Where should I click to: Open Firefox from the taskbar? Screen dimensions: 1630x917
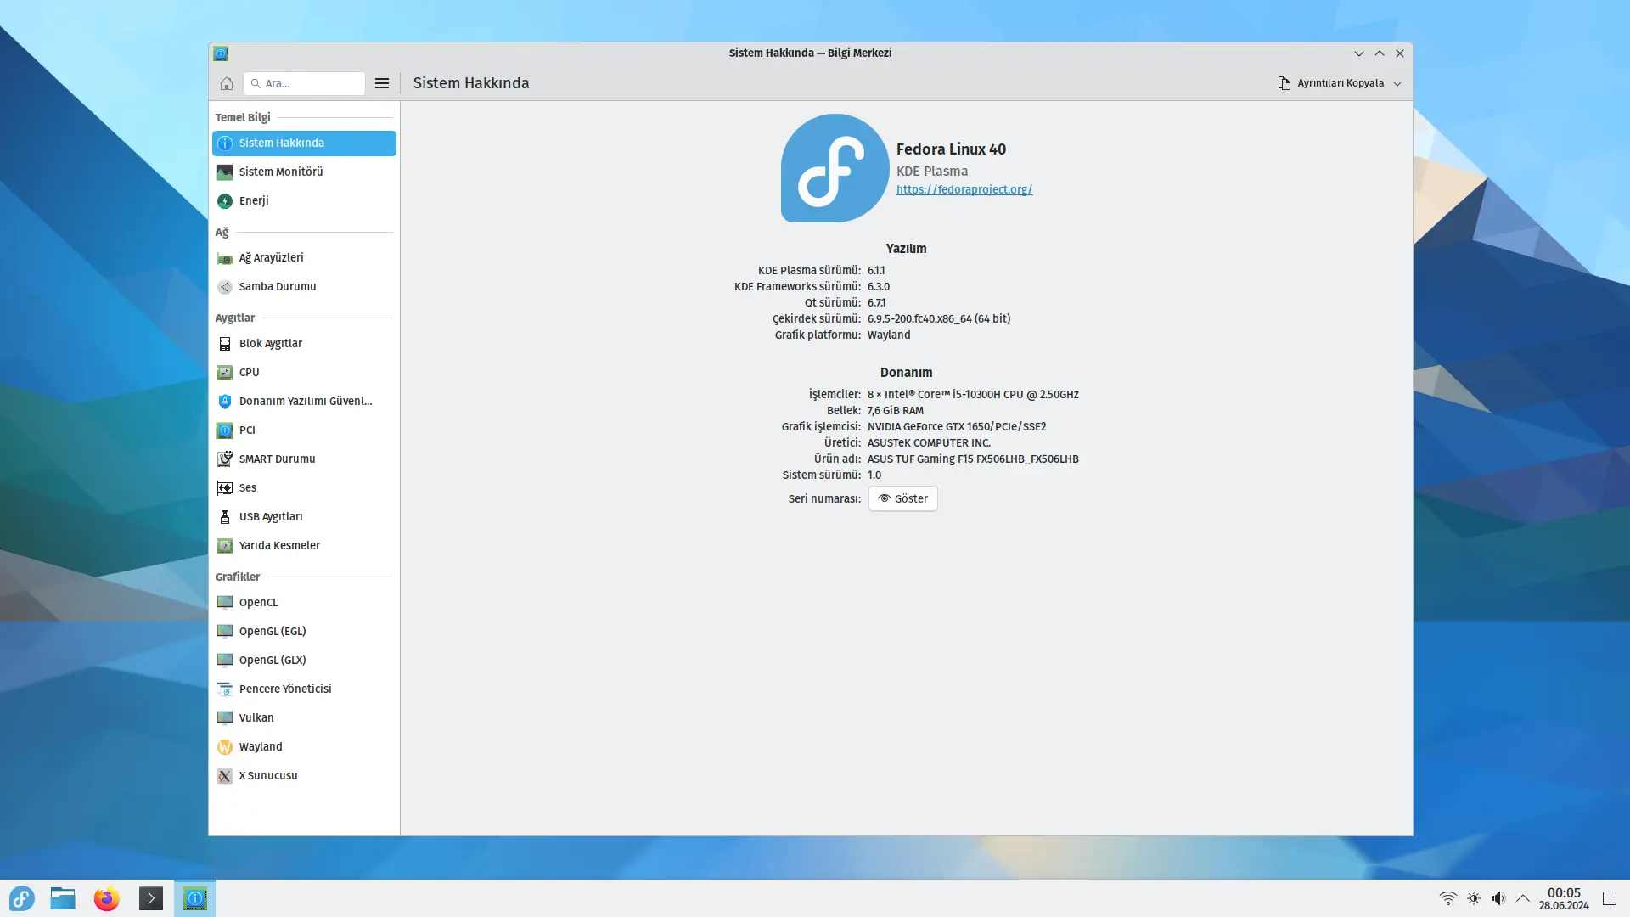coord(107,898)
